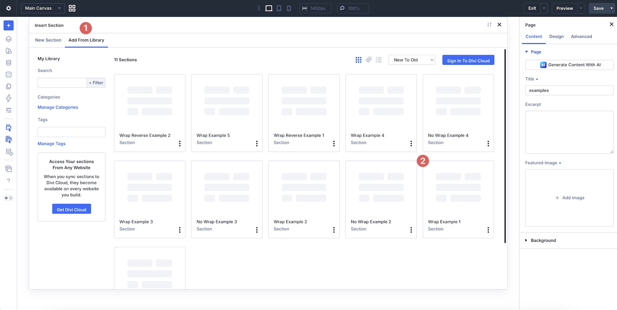Image resolution: width=617 pixels, height=310 pixels.
Task: Click the blue add module plus button
Action: [9, 25]
